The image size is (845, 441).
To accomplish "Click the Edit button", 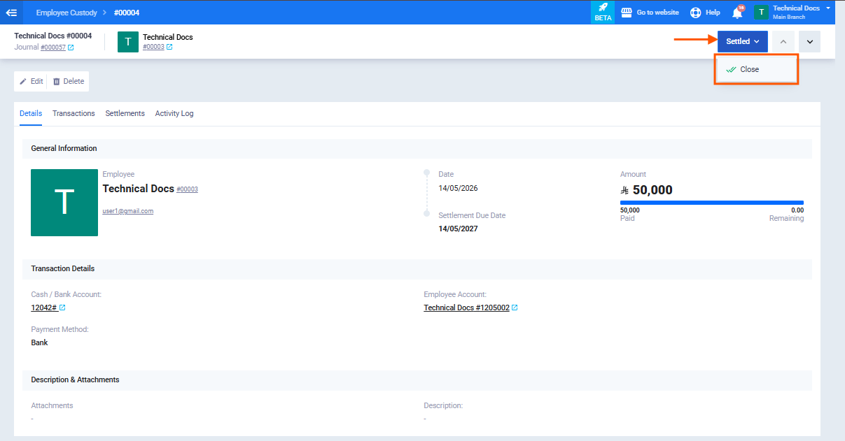I will (x=31, y=81).
